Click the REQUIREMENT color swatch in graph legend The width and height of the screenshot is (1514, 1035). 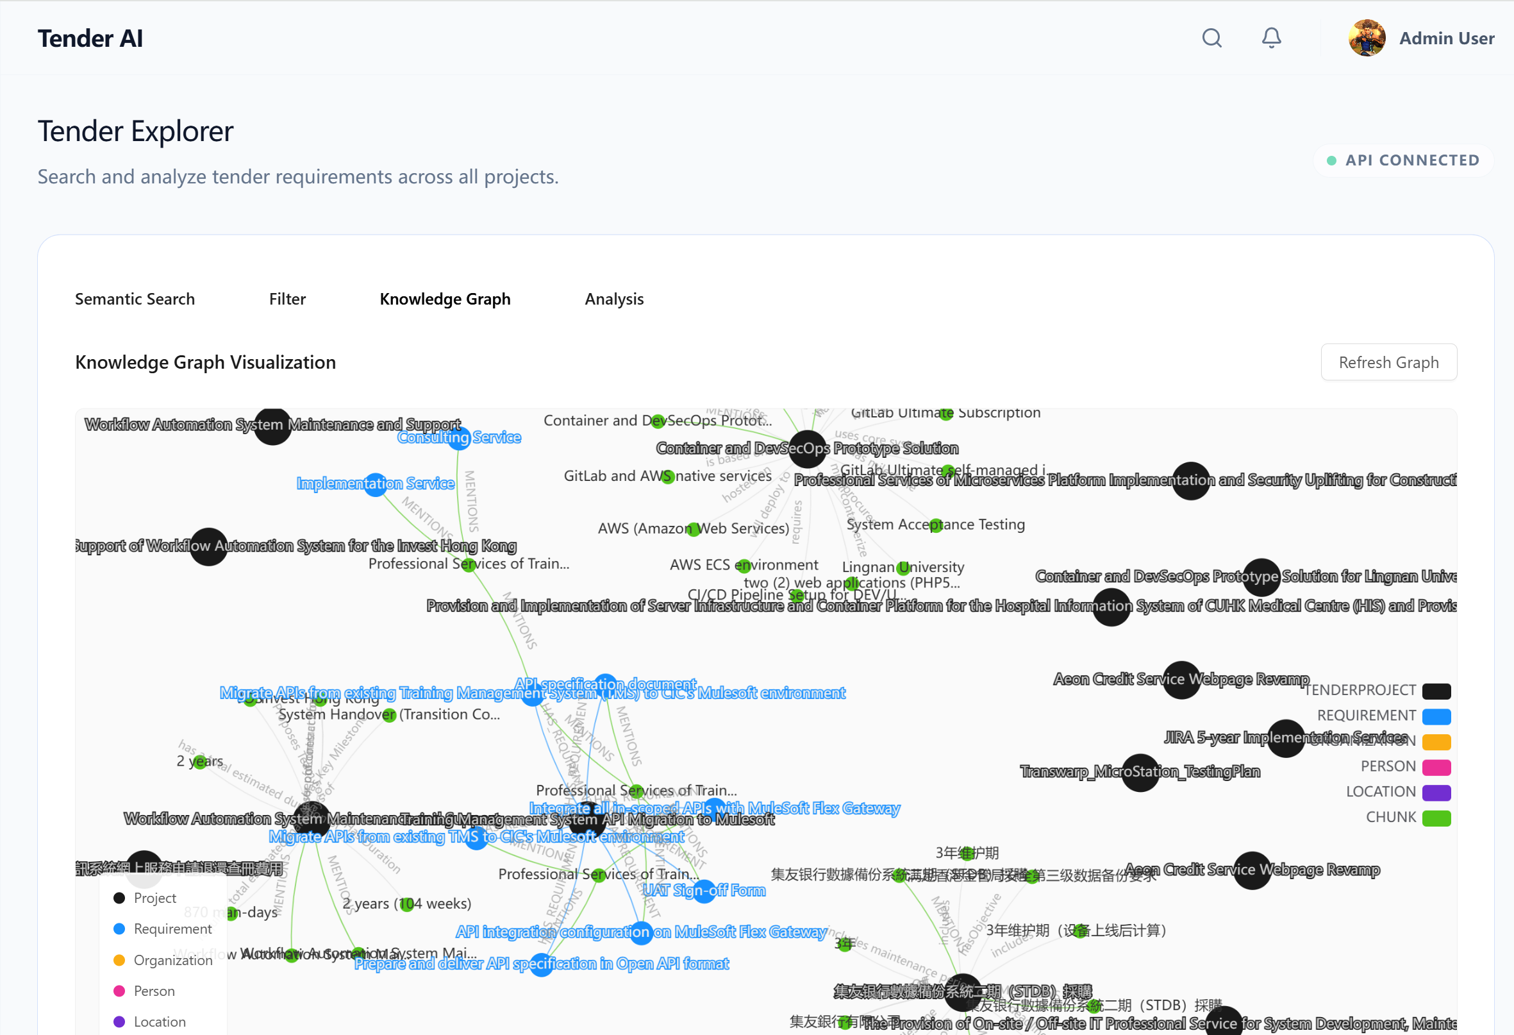point(1438,716)
